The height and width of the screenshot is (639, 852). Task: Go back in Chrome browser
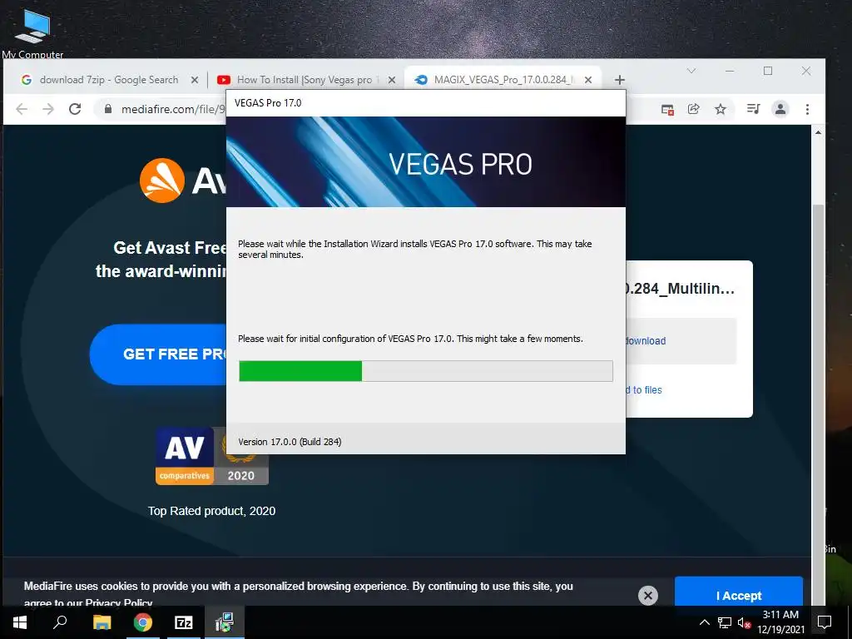tap(22, 109)
